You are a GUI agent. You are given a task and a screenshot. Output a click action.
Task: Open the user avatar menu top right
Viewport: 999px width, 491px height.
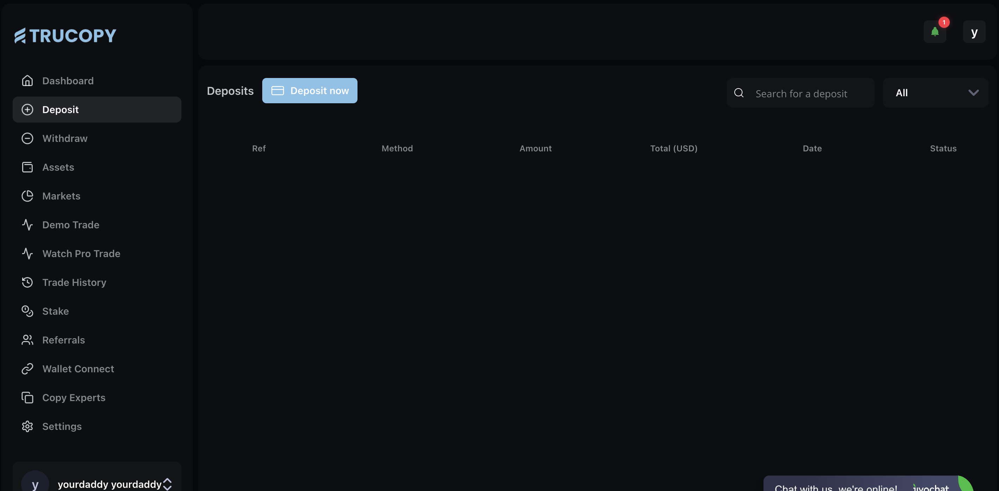[974, 32]
